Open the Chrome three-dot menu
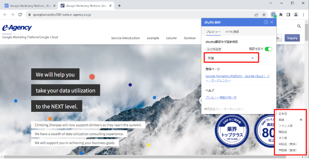 point(303,14)
